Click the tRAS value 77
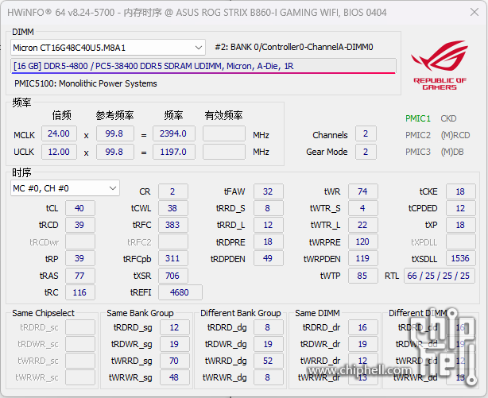This screenshot has width=488, height=398. point(80,276)
